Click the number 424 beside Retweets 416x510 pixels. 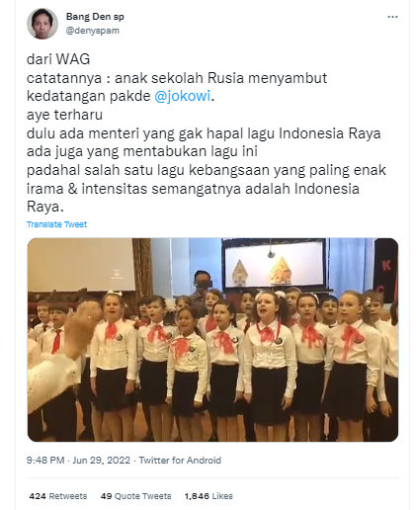[x=38, y=496]
